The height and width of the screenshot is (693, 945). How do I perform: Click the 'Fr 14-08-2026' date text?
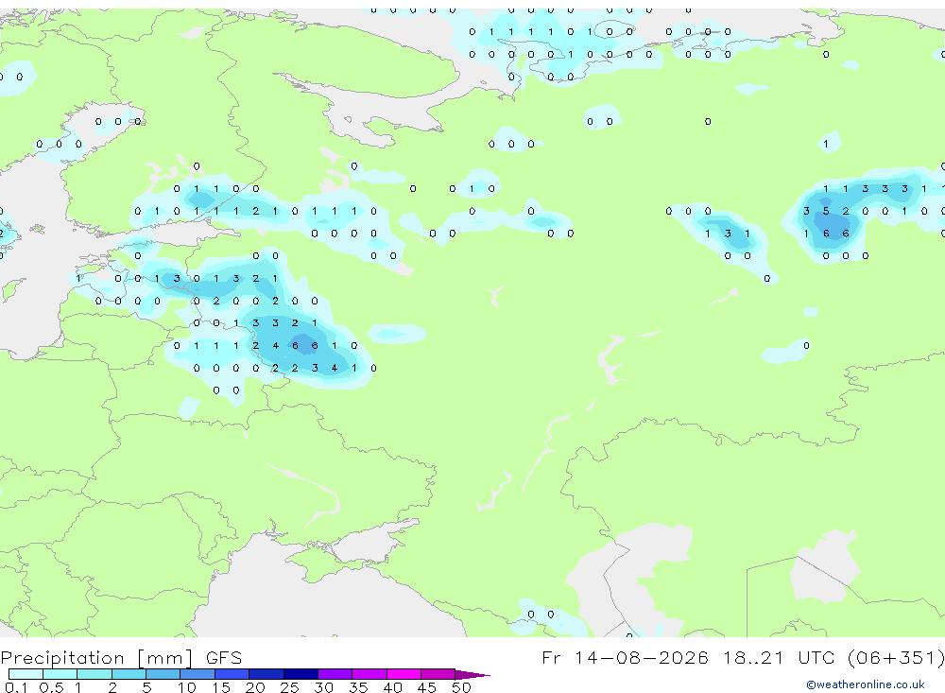coord(625,658)
